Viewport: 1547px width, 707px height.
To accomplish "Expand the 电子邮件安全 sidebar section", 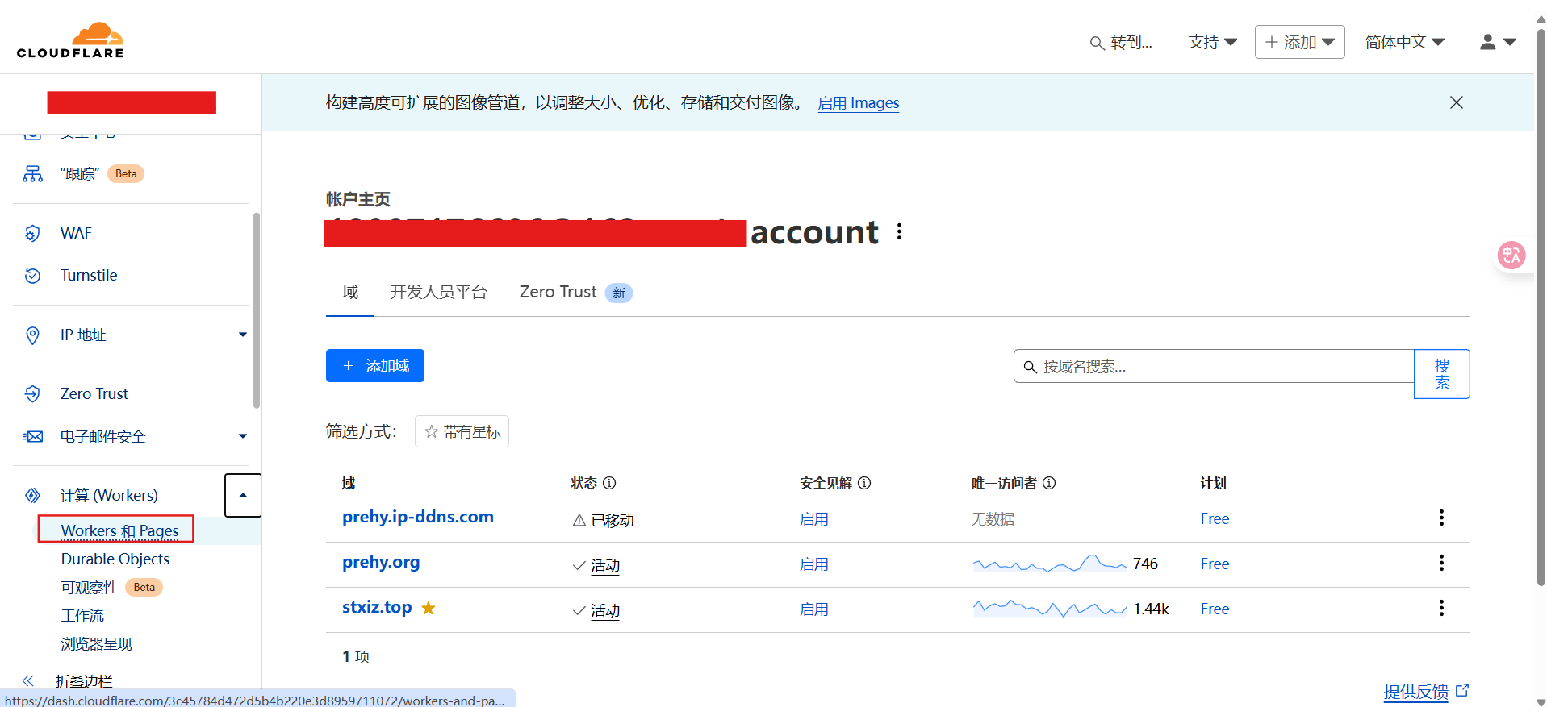I will 242,436.
